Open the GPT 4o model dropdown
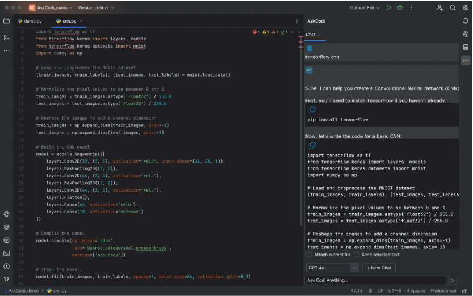Image resolution: width=473 pixels, height=296 pixels. tap(332, 268)
